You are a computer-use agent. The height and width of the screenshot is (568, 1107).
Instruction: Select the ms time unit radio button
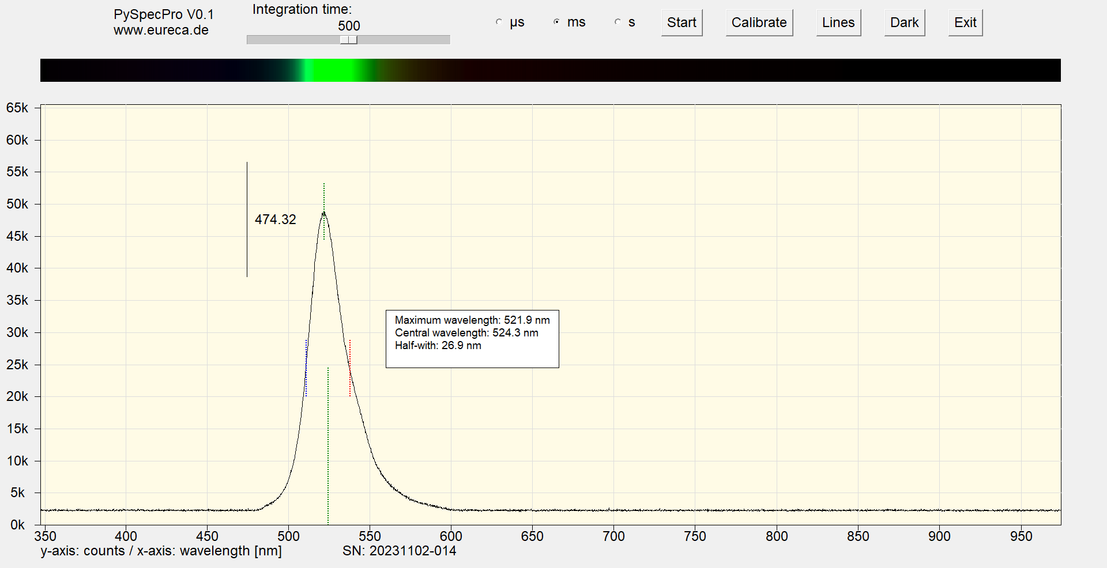click(x=556, y=22)
